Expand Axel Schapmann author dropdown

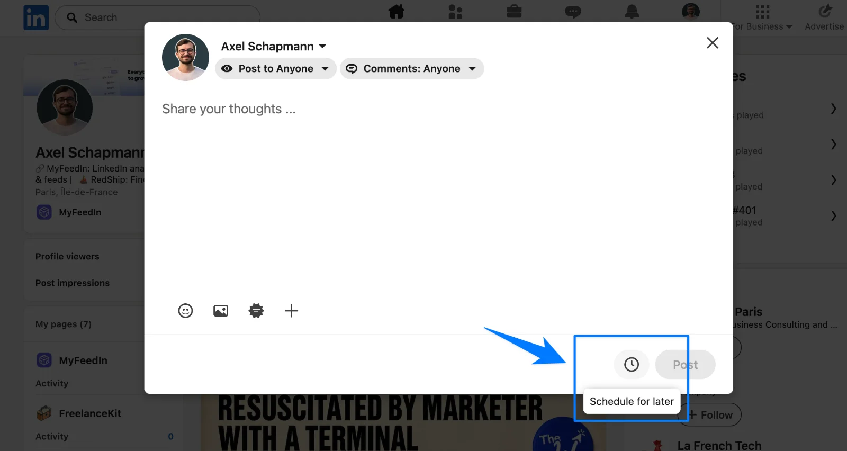click(274, 47)
